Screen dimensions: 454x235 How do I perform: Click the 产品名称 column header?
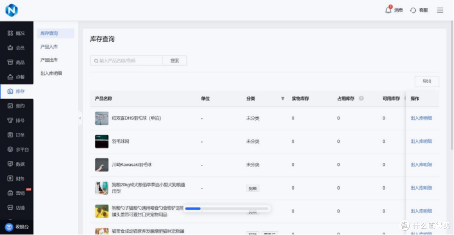[x=104, y=98]
